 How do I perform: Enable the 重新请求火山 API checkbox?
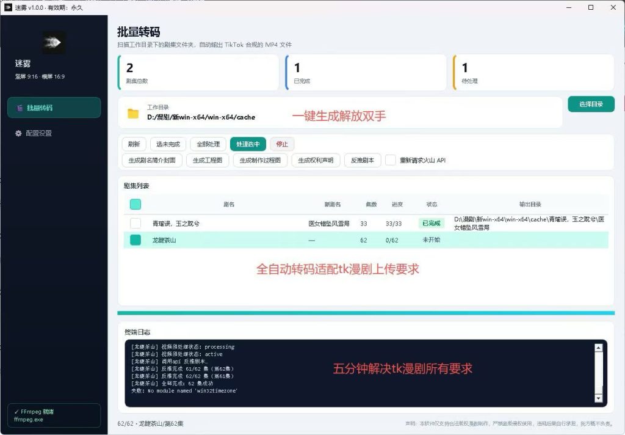click(391, 160)
